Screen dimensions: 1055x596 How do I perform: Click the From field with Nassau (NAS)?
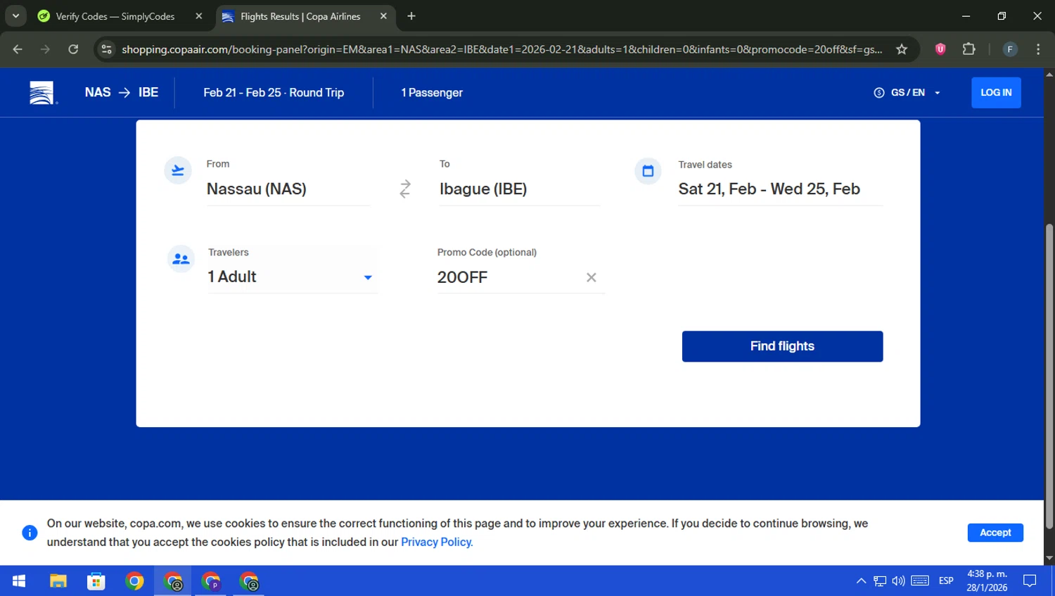click(x=288, y=189)
